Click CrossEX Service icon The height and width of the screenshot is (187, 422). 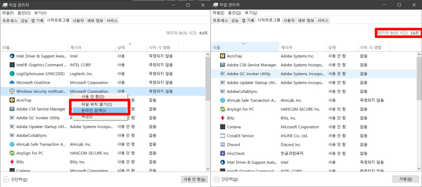point(222,136)
